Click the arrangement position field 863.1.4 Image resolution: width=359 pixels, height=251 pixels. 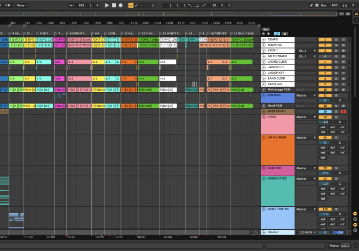click(88, 5)
